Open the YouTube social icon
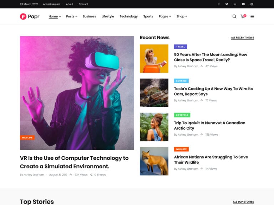 tap(243, 4)
